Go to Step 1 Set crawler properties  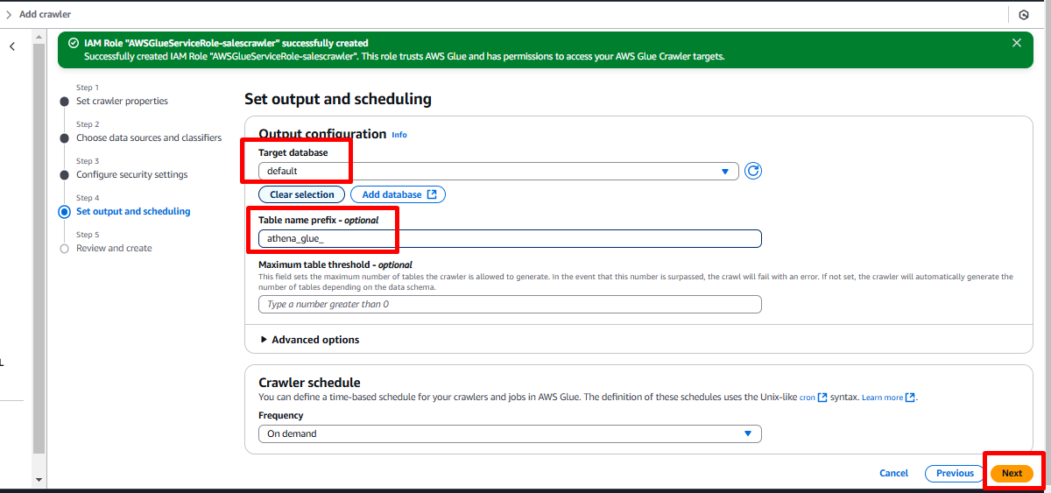122,101
